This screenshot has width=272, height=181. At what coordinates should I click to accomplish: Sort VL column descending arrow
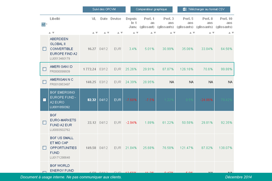[x=96, y=32]
